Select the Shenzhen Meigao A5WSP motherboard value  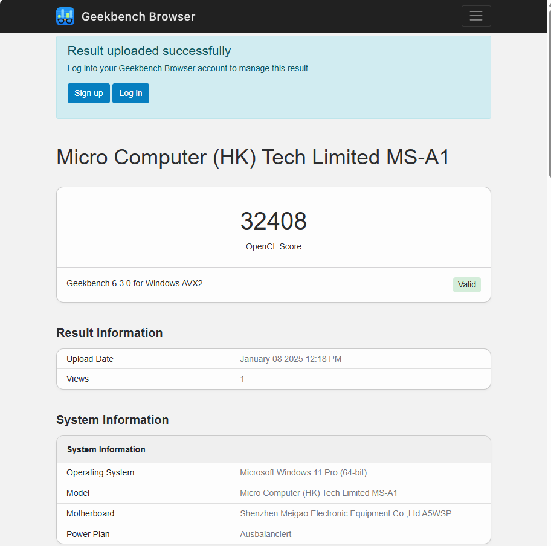pos(346,513)
